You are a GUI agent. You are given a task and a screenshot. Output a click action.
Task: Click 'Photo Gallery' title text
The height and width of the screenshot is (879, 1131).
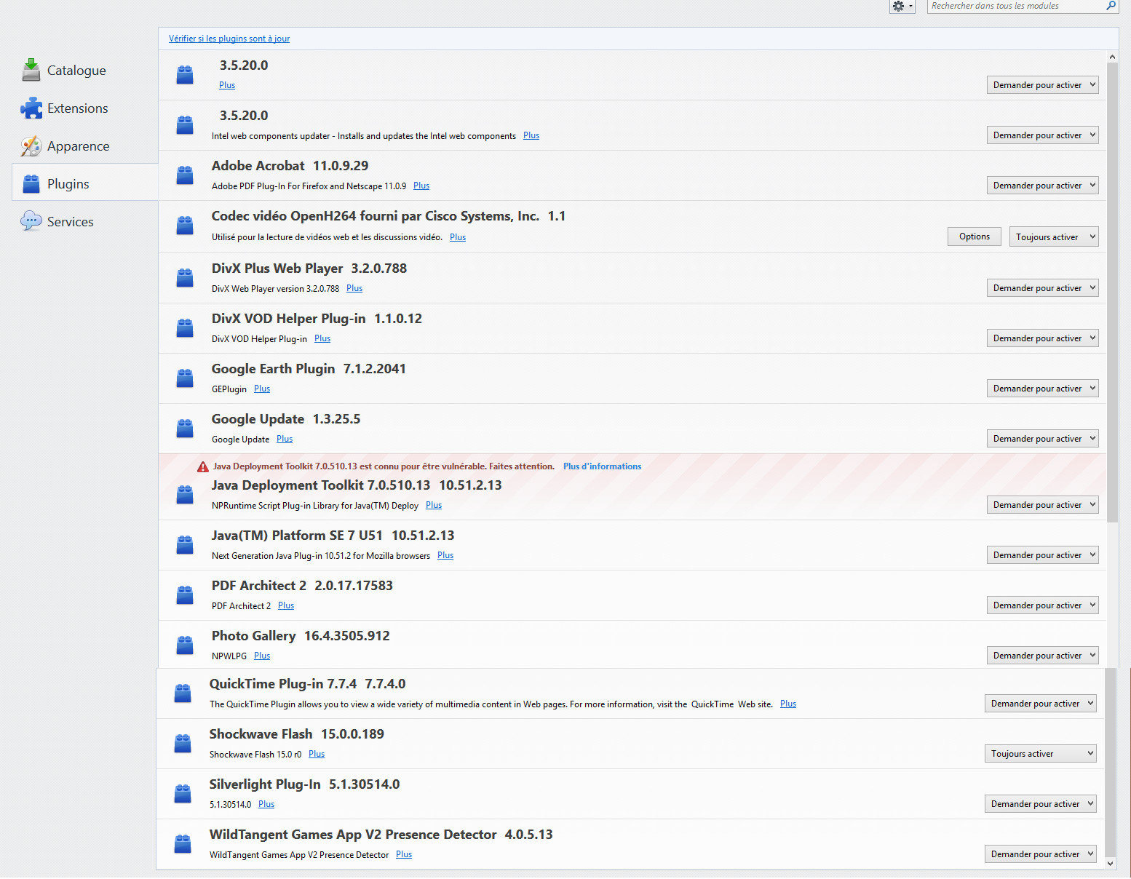pos(254,636)
